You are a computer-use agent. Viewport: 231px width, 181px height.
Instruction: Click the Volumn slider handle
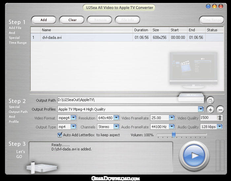click(x=174, y=134)
